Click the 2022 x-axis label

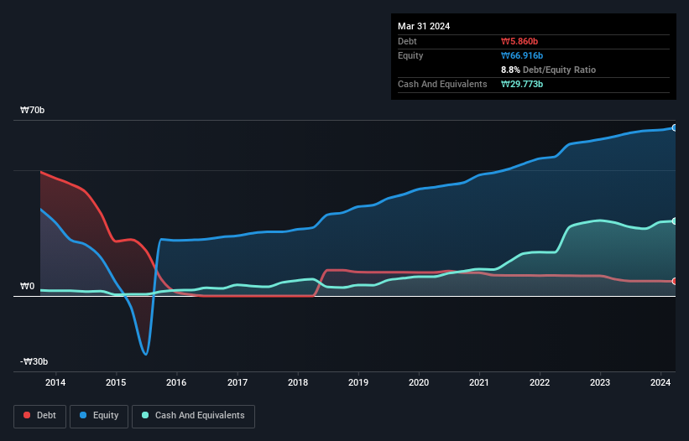pyautogui.click(x=540, y=382)
